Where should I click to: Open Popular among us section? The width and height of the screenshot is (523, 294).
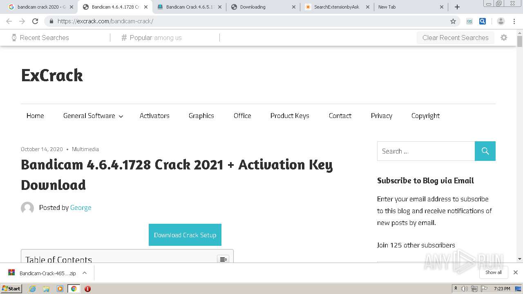point(152,38)
